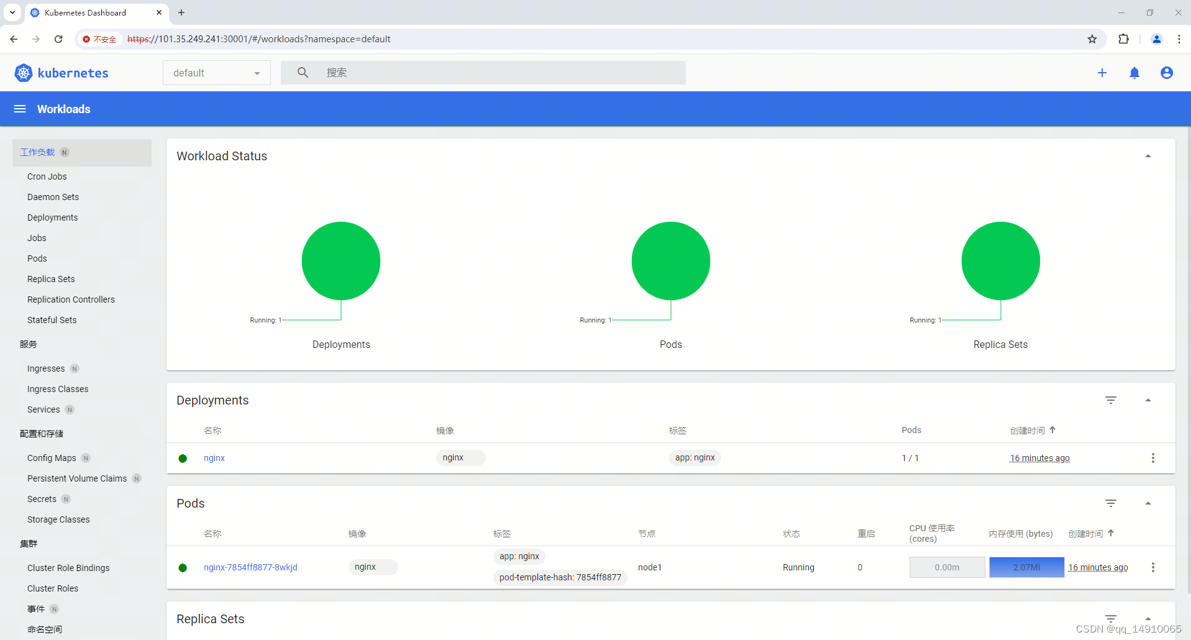
Task: Focus the search input field
Action: (x=483, y=73)
